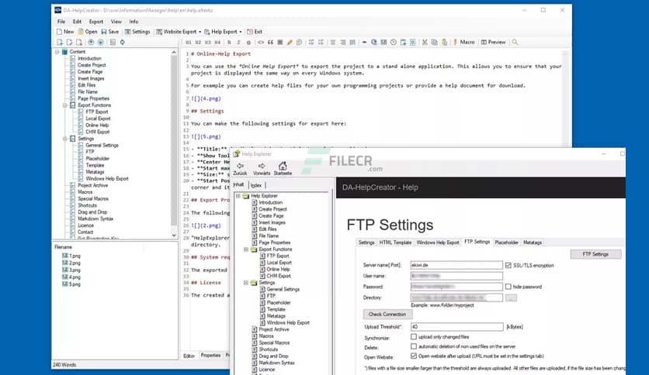This screenshot has width=649, height=375.
Task: Switch to the HTML Template tab
Action: click(x=395, y=243)
